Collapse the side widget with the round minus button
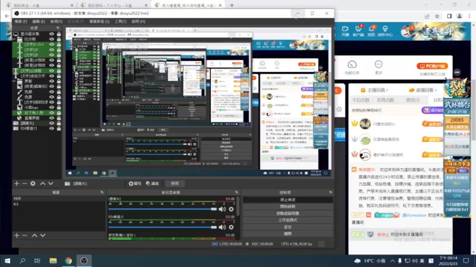 (x=457, y=72)
